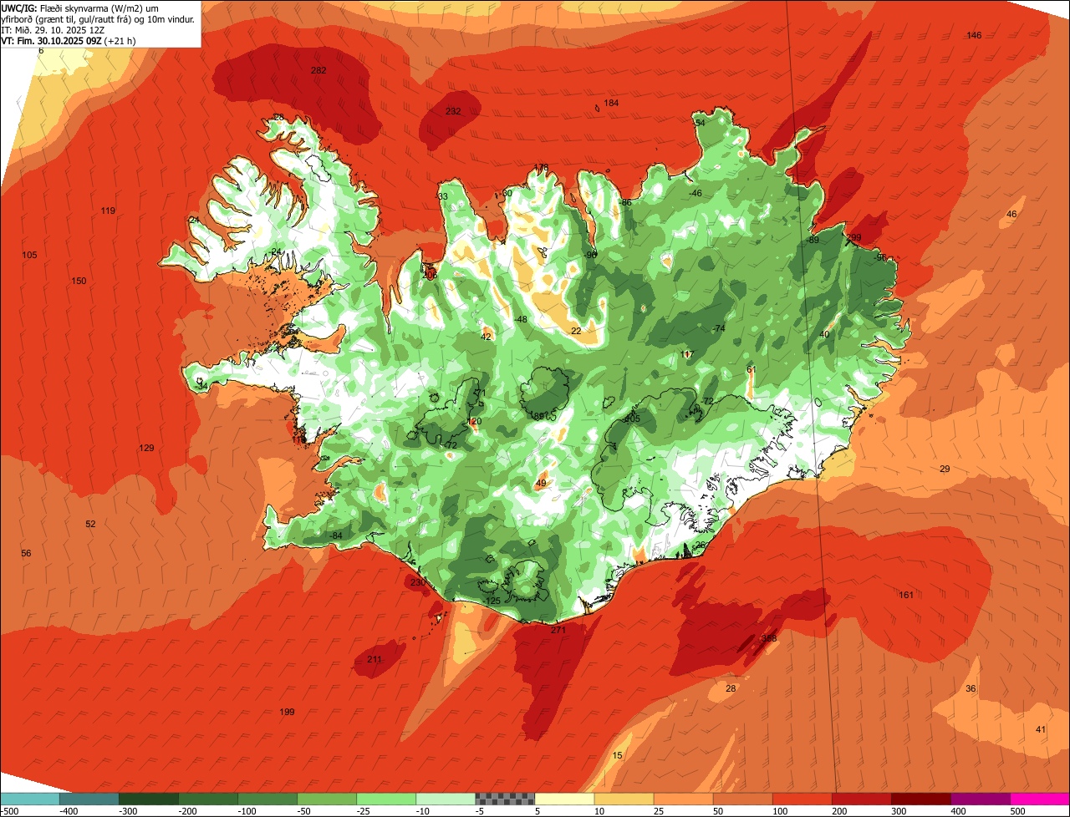Select the 211 value in the dark red patch
The height and width of the screenshot is (817, 1070).
click(374, 660)
